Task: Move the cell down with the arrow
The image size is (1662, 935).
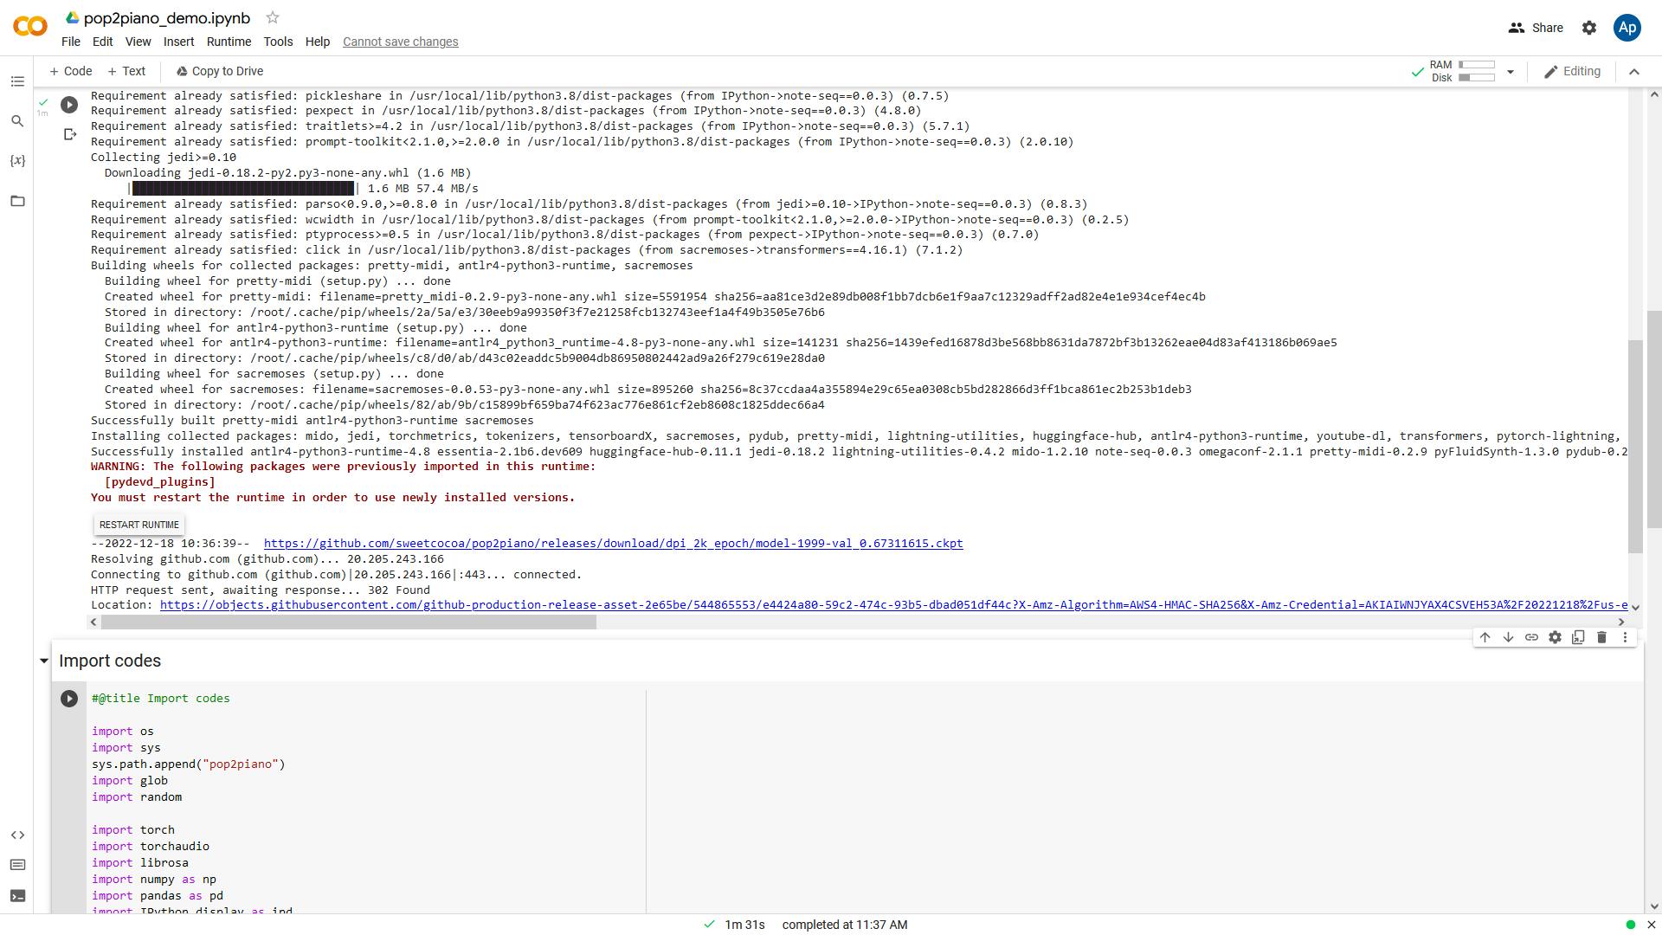Action: (1508, 637)
